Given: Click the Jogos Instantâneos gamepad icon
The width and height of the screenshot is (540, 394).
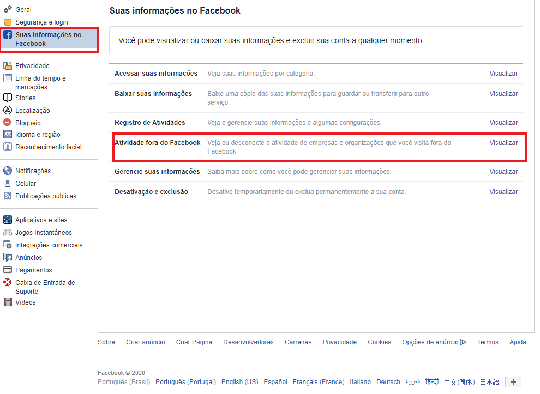Looking at the screenshot, I should 8,232.
